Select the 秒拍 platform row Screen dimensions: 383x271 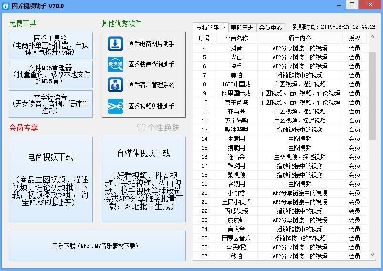[280, 256]
